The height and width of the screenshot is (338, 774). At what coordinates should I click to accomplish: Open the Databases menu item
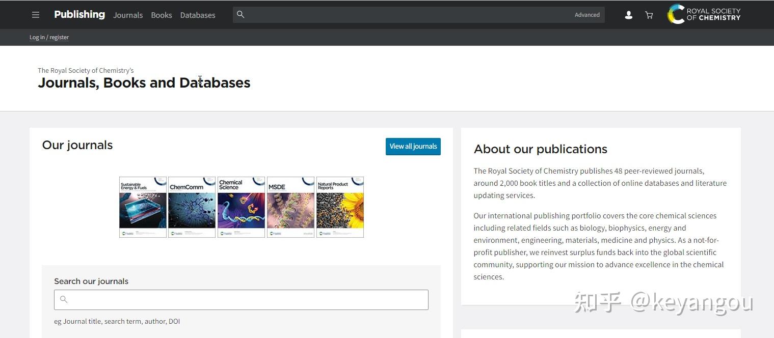click(198, 15)
